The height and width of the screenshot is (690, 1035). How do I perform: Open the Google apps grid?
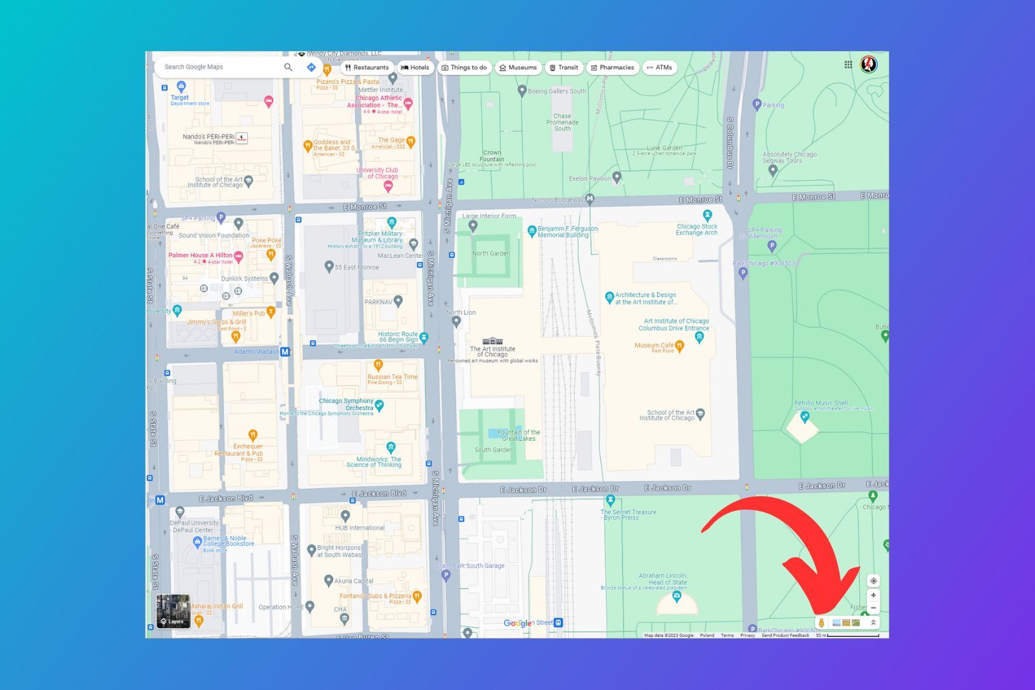(848, 65)
